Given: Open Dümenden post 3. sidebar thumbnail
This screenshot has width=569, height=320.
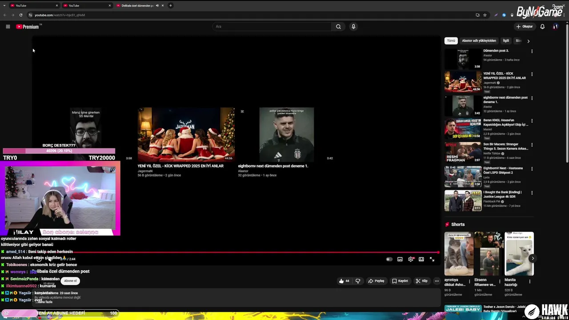Looking at the screenshot, I should 463,59.
